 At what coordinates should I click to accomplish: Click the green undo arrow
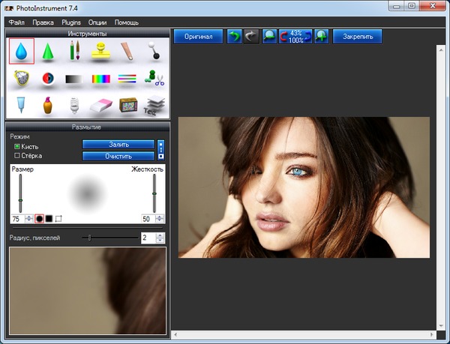click(x=235, y=36)
